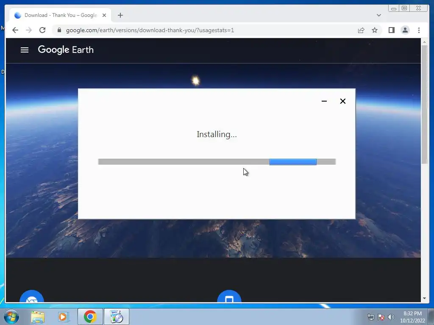The height and width of the screenshot is (325, 434).
Task: Close the Chrome window
Action: pyautogui.click(x=418, y=8)
